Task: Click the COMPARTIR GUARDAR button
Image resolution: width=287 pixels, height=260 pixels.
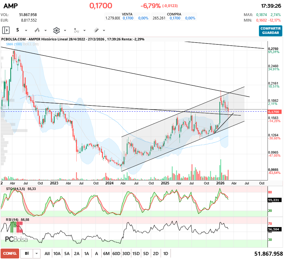Action: pyautogui.click(x=271, y=31)
